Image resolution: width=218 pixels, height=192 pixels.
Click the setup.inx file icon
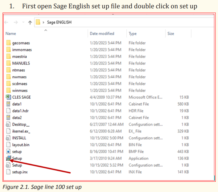click(x=8, y=172)
